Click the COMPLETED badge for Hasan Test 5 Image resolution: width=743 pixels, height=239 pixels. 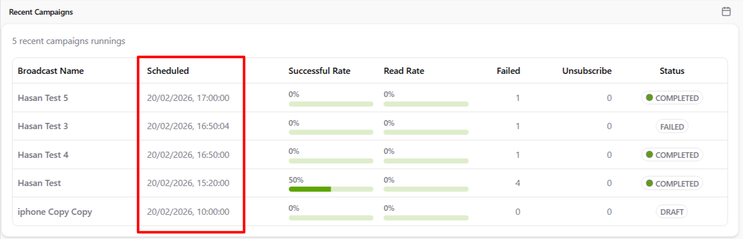[x=672, y=98]
